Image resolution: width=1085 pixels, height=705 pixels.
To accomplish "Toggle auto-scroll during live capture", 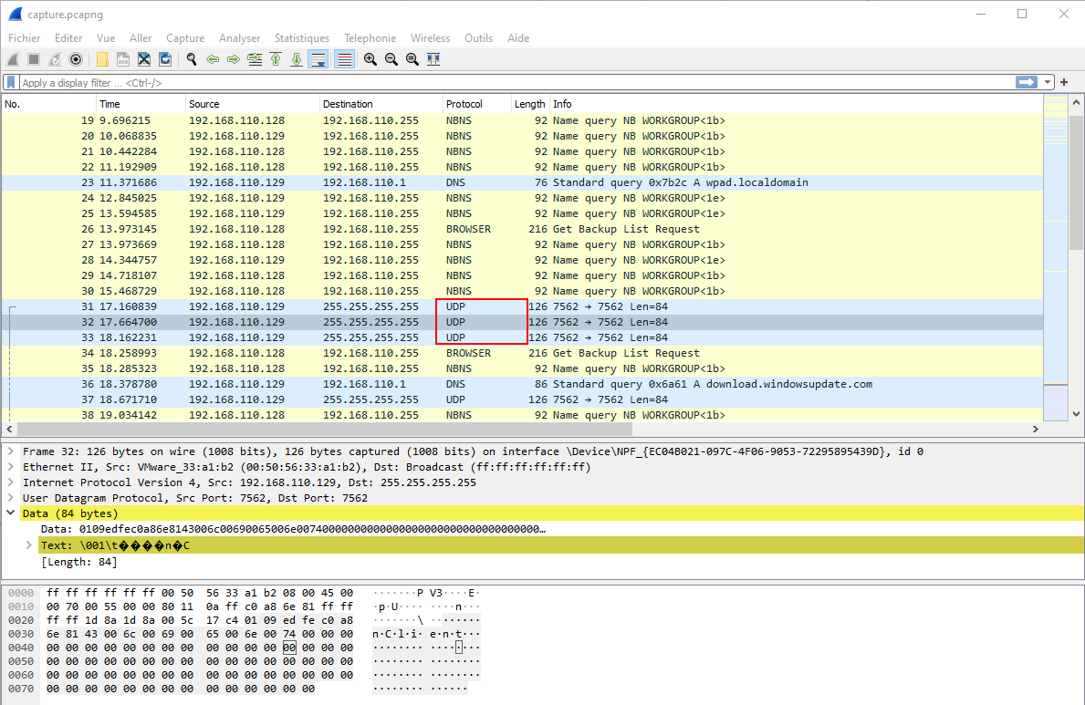I will (318, 59).
